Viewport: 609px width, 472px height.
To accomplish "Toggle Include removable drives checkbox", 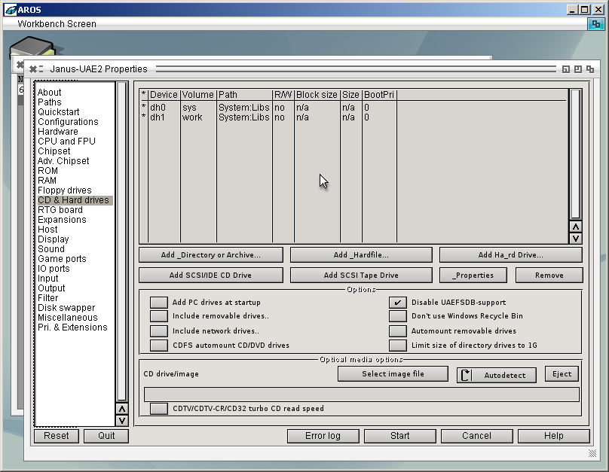I will (x=159, y=316).
